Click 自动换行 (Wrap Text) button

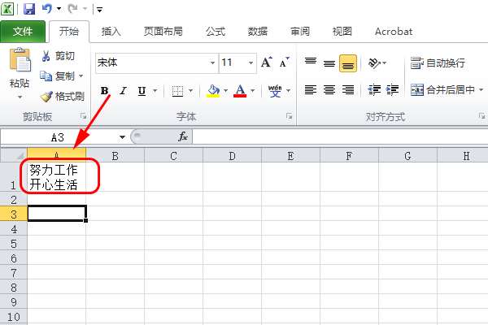click(x=438, y=63)
